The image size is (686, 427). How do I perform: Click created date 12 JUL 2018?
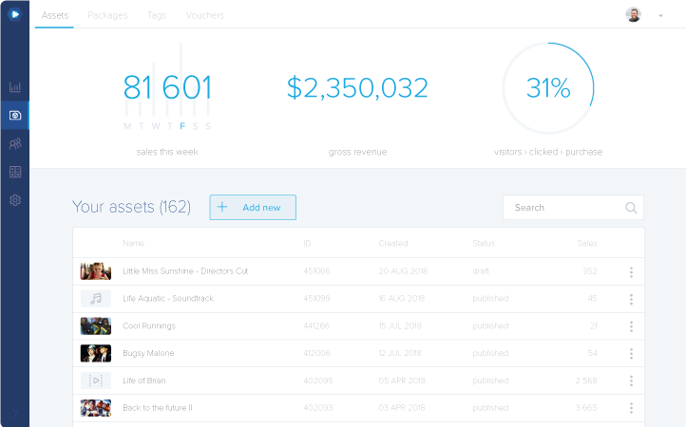click(x=400, y=353)
